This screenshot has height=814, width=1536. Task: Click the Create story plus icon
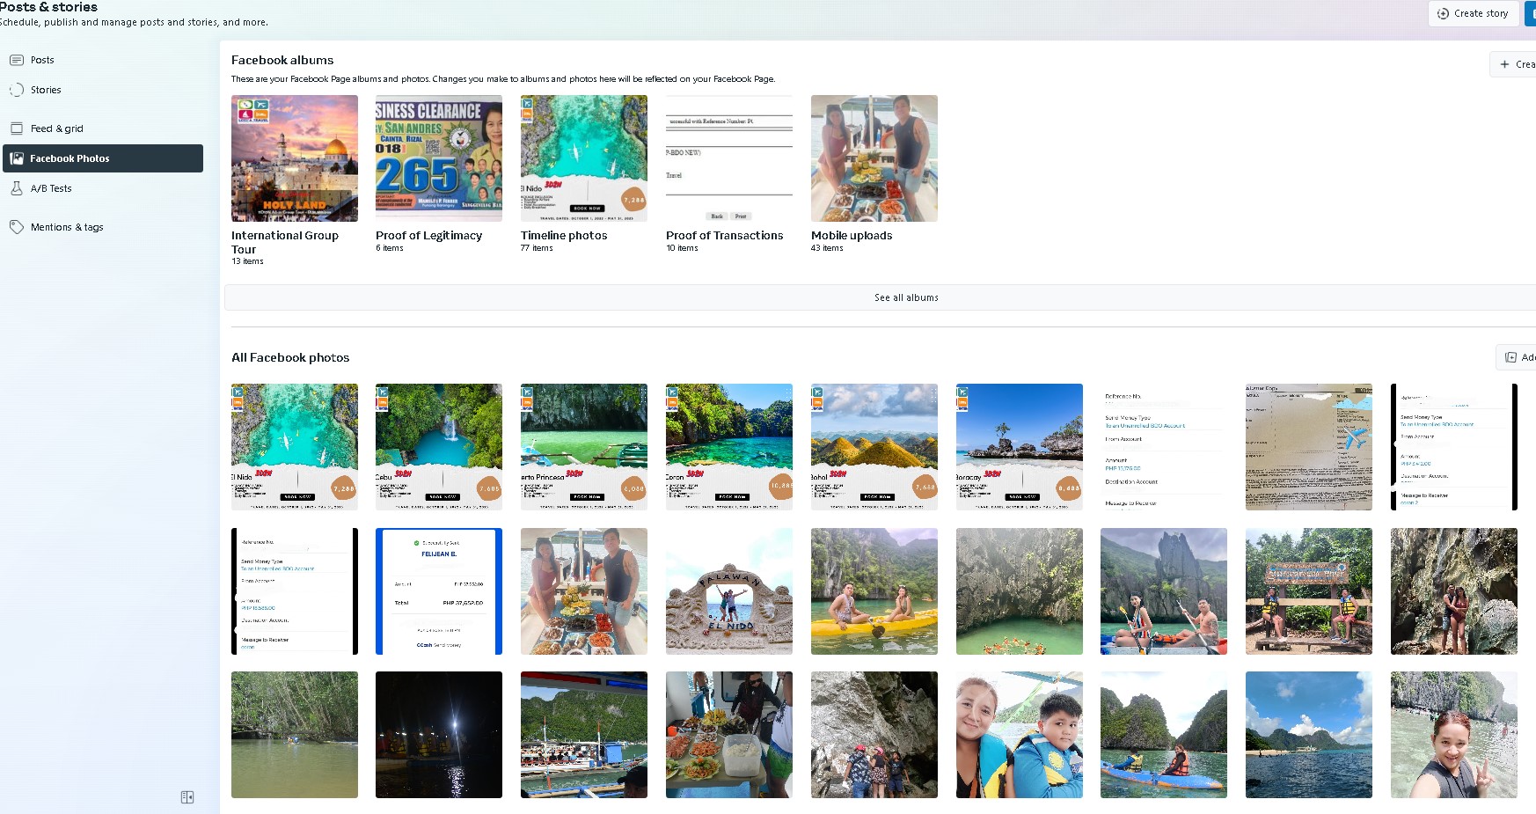pos(1443,13)
